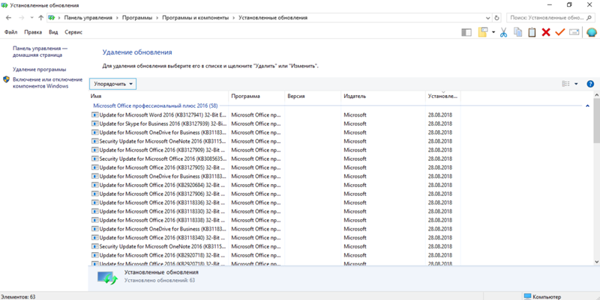Open the chevron after Панель управления in breadcrumb
The image size is (600, 300).
point(118,18)
